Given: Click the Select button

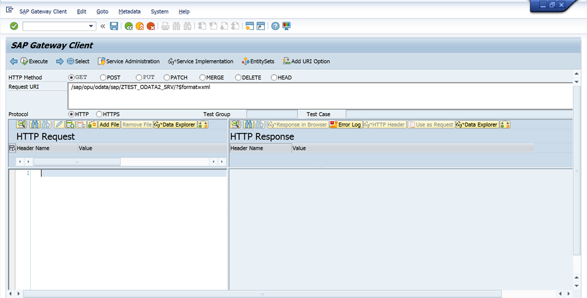Looking at the screenshot, I should click(x=78, y=61).
